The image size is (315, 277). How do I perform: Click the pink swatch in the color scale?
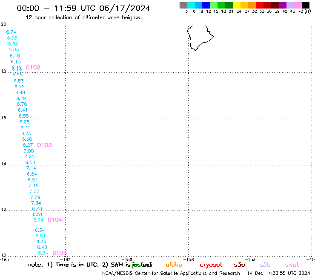[298, 5]
